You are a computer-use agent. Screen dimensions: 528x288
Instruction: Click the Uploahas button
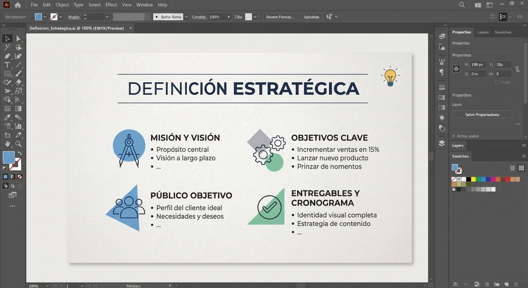click(x=312, y=17)
